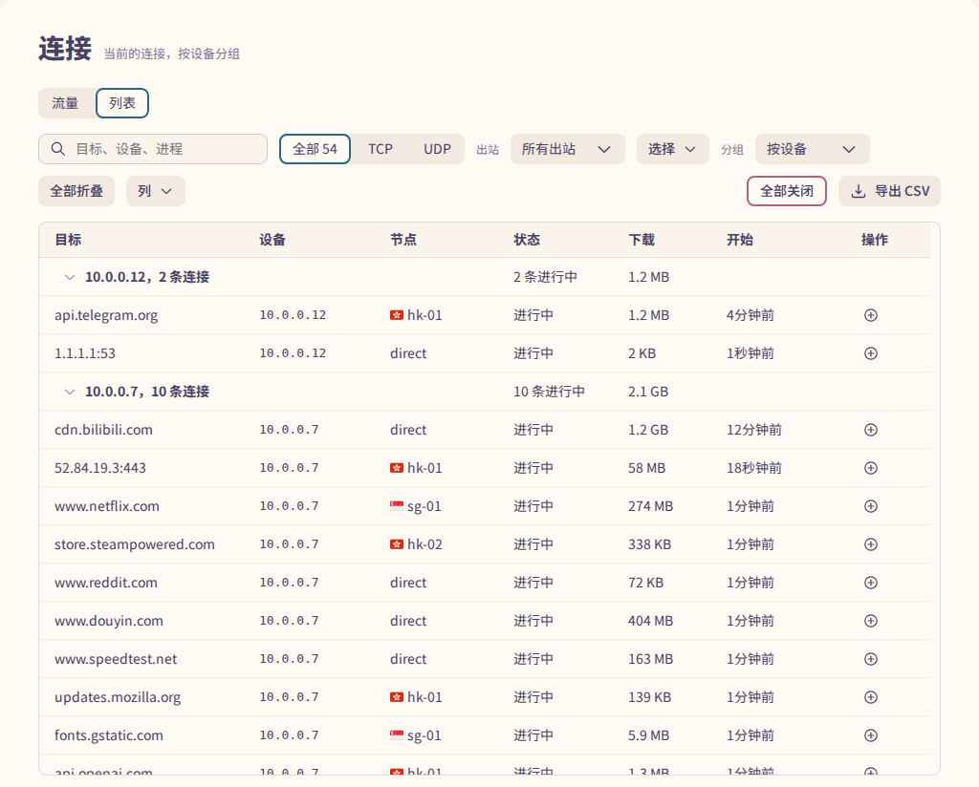
Task: Select the 全部 54 filter
Action: 315,149
